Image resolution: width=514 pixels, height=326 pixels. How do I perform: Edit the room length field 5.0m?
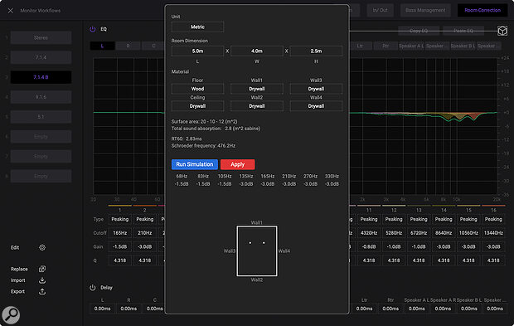[x=197, y=51]
